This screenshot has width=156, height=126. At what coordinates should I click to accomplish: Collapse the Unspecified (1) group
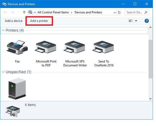(3, 72)
